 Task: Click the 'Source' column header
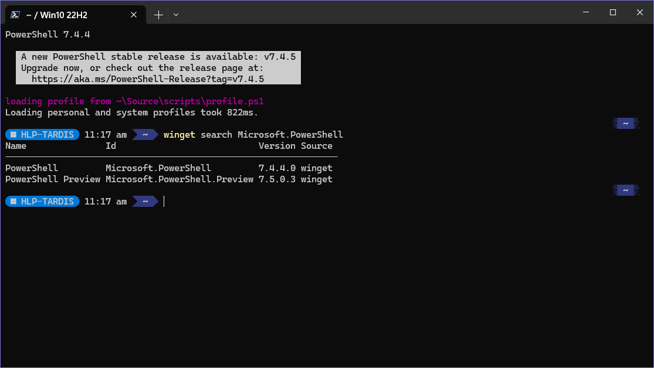pos(317,146)
